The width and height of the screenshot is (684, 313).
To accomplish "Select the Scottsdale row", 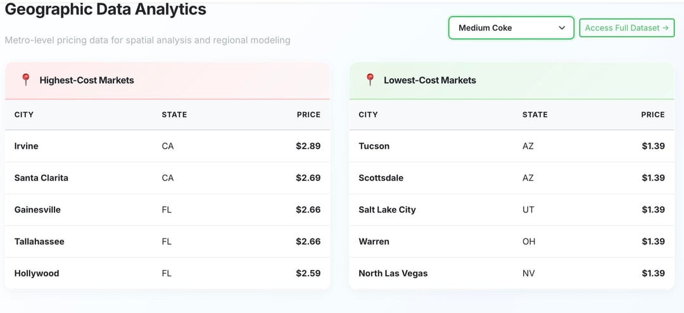I will (x=512, y=178).
